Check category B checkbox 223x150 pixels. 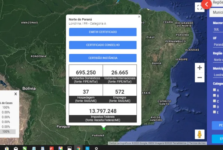tap(214, 95)
